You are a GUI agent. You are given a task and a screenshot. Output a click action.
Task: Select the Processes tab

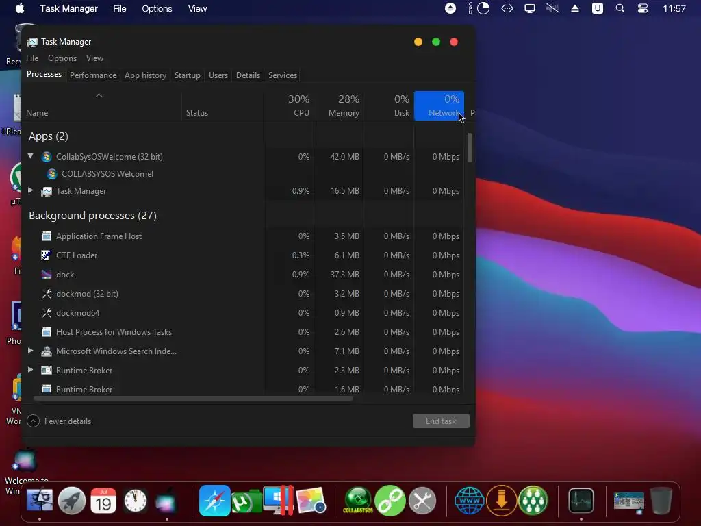click(x=44, y=74)
